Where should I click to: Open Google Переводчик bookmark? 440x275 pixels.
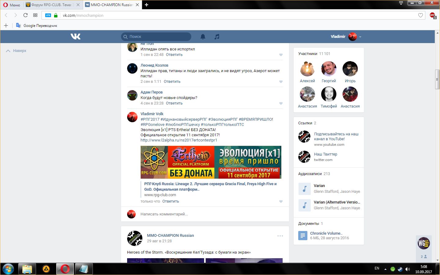click(37, 26)
